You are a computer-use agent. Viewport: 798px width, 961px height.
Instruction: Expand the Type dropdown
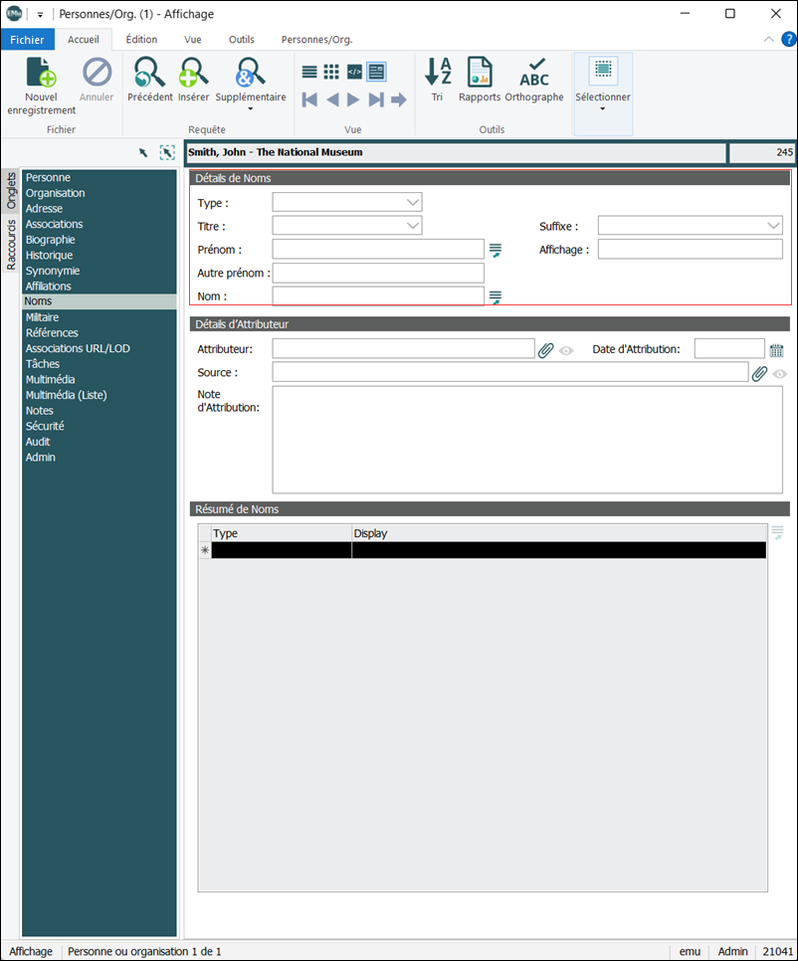(413, 202)
